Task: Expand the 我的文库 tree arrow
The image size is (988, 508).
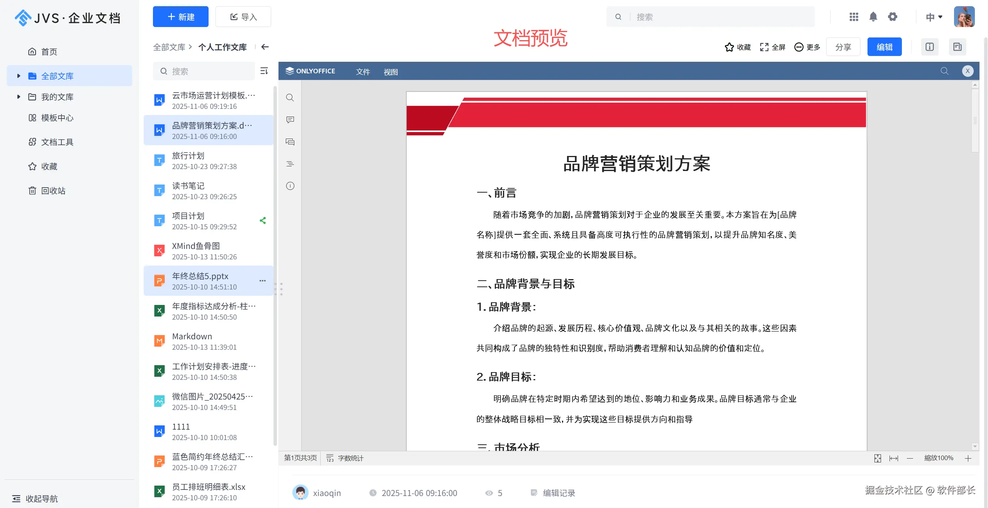Action: [x=19, y=97]
